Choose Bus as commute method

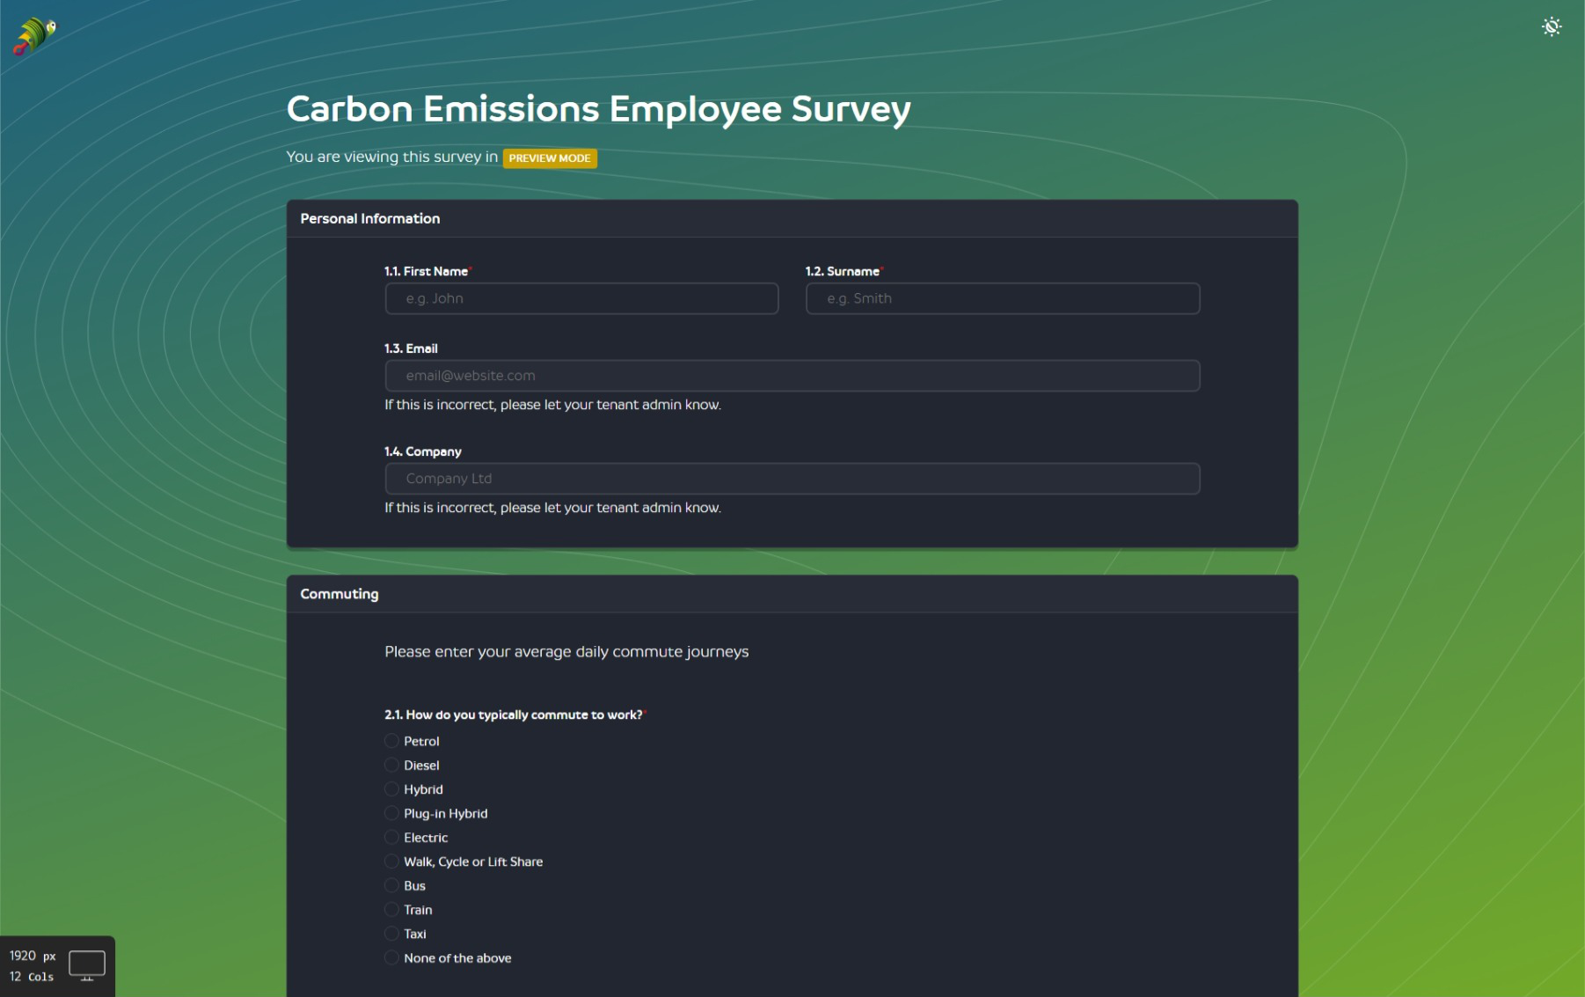(x=392, y=885)
